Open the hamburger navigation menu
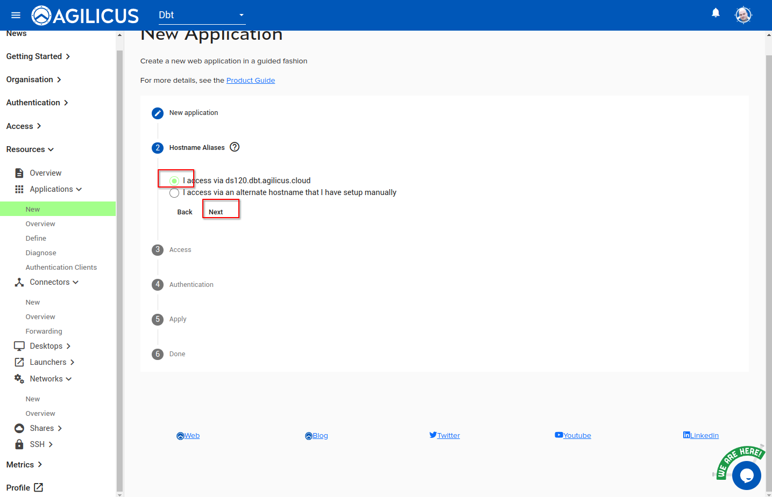Image resolution: width=772 pixels, height=497 pixels. (16, 15)
